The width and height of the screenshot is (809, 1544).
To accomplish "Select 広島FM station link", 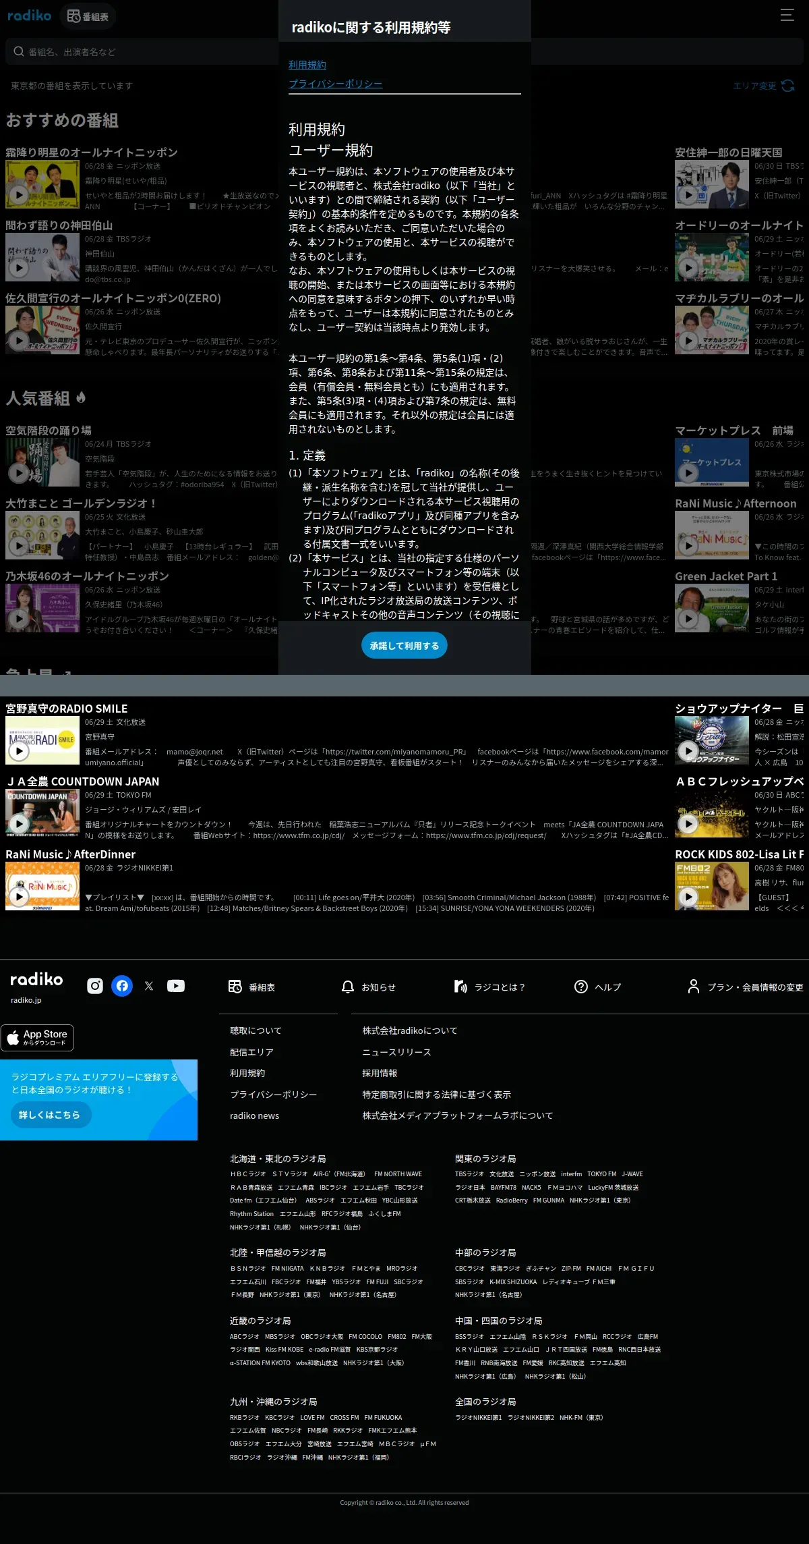I will pos(648,1337).
